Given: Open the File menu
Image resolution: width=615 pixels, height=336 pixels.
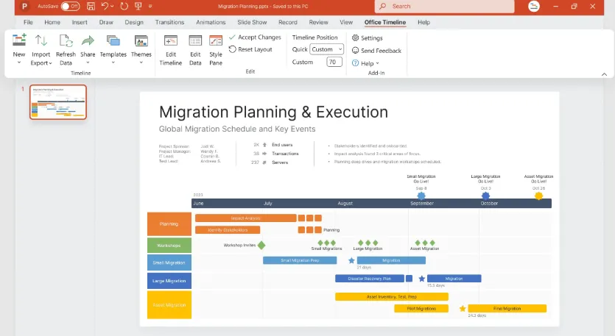Looking at the screenshot, I should (28, 22).
